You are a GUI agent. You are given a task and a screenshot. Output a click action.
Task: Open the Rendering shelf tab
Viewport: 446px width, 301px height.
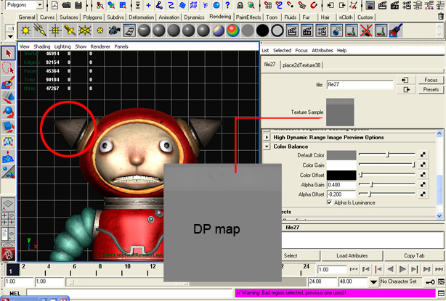click(x=220, y=16)
